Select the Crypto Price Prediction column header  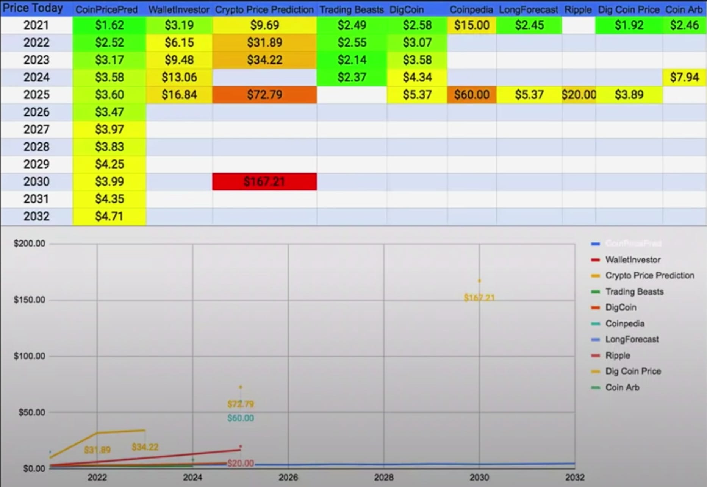[x=264, y=9]
